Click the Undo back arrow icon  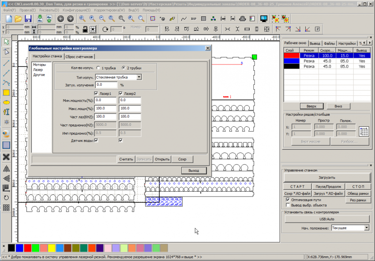point(60,19)
